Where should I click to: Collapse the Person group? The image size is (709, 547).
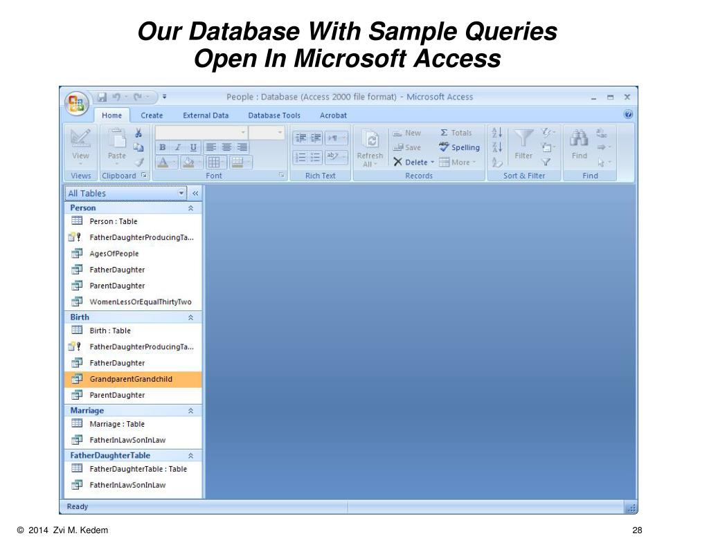click(x=191, y=207)
